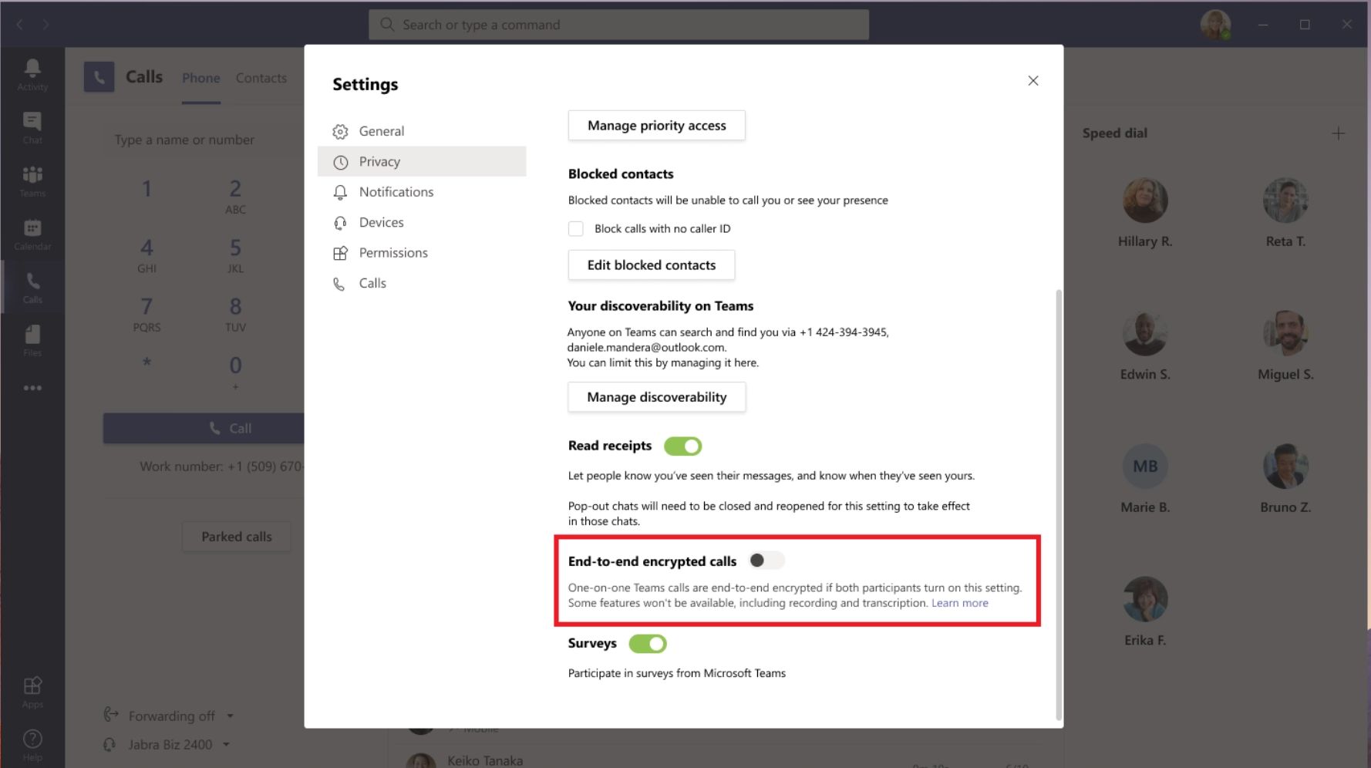
Task: Click the forward navigation arrow
Action: [45, 25]
